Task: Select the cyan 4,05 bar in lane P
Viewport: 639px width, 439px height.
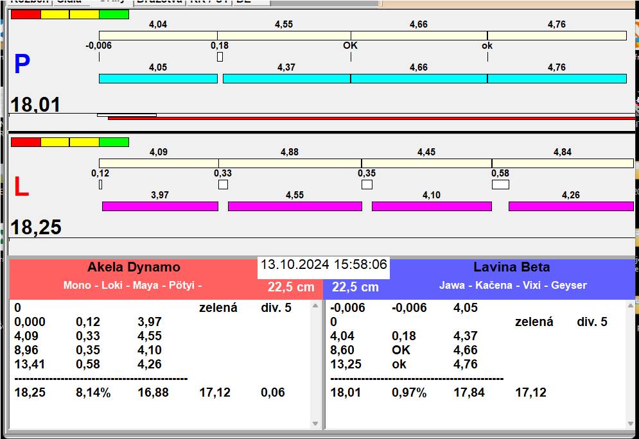Action: [x=158, y=78]
